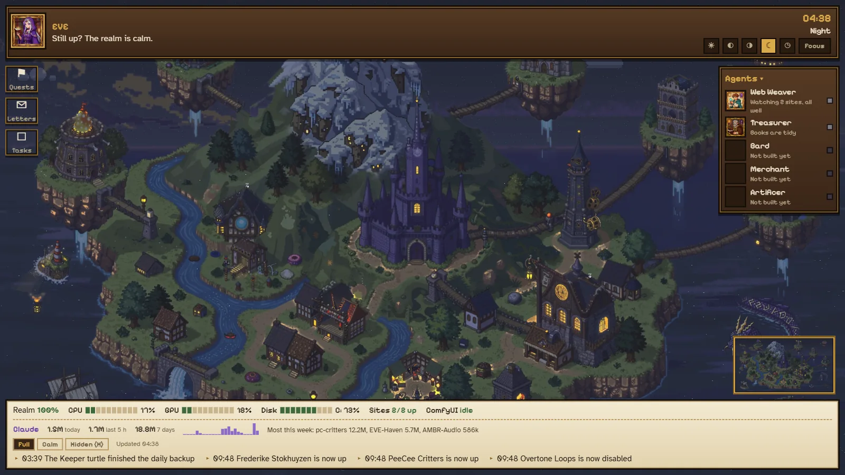Expand the 03:39 Keeper turtle backup entry
Image resolution: width=845 pixels, height=475 pixels.
[105, 459]
